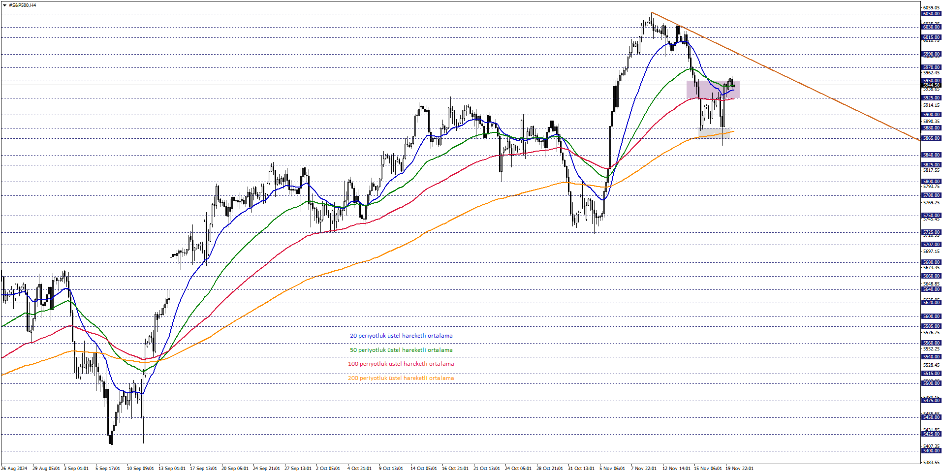Screen dimensions: 943x474
Task: Click the 24 Sep 21:01 time label
Action: [266, 469]
